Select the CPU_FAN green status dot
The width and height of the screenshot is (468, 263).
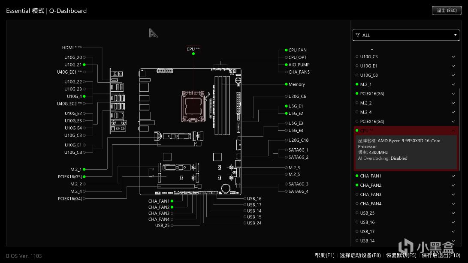286,50
